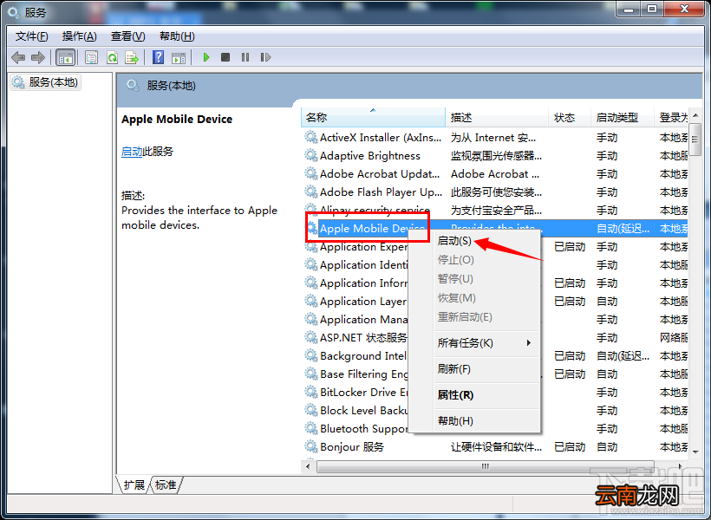Open the 帮助(H) menu in the menu bar
This screenshot has height=520, width=711.
coord(177,36)
